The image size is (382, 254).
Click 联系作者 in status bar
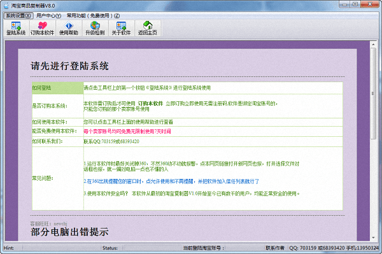[x=275, y=248]
